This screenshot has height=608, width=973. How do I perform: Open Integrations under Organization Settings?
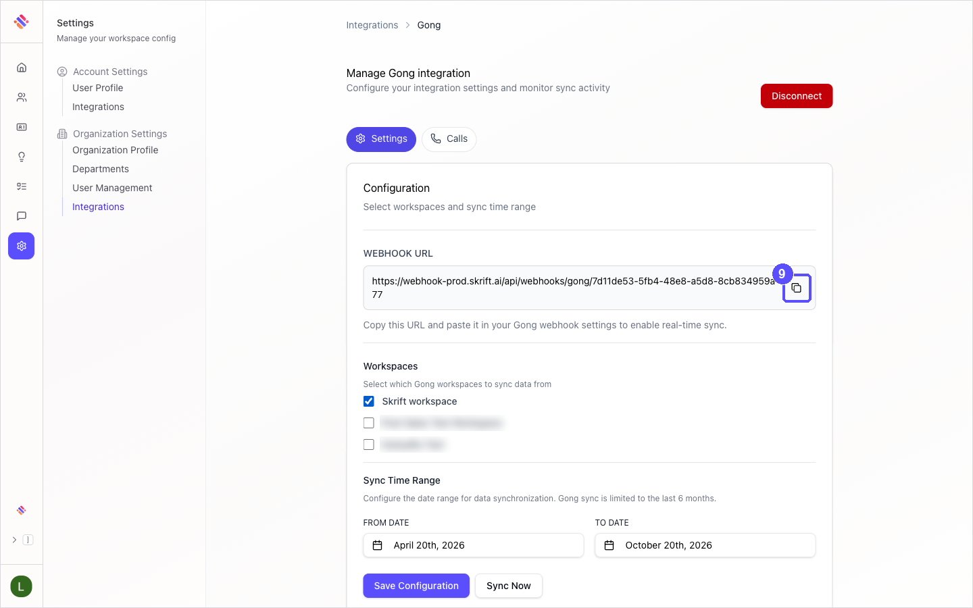pyautogui.click(x=98, y=207)
